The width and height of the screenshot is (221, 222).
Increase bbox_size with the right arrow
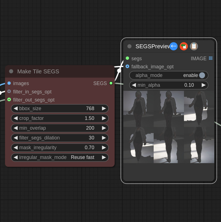[104, 108]
